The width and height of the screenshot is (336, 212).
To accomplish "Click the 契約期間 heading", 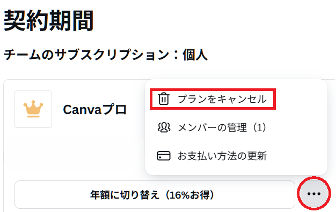I will 49,21.
